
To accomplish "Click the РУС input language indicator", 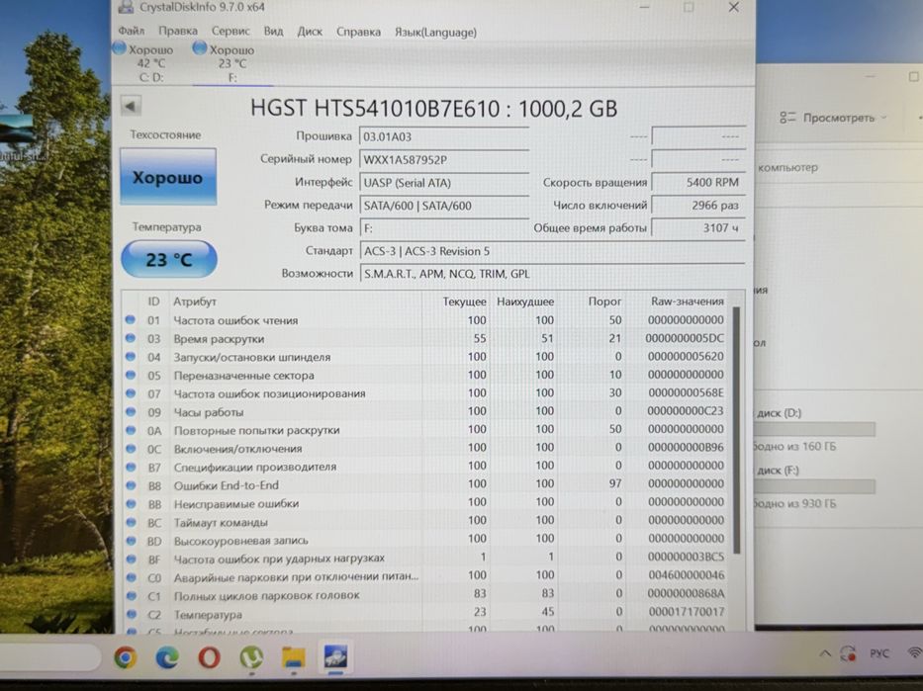I will tap(878, 653).
